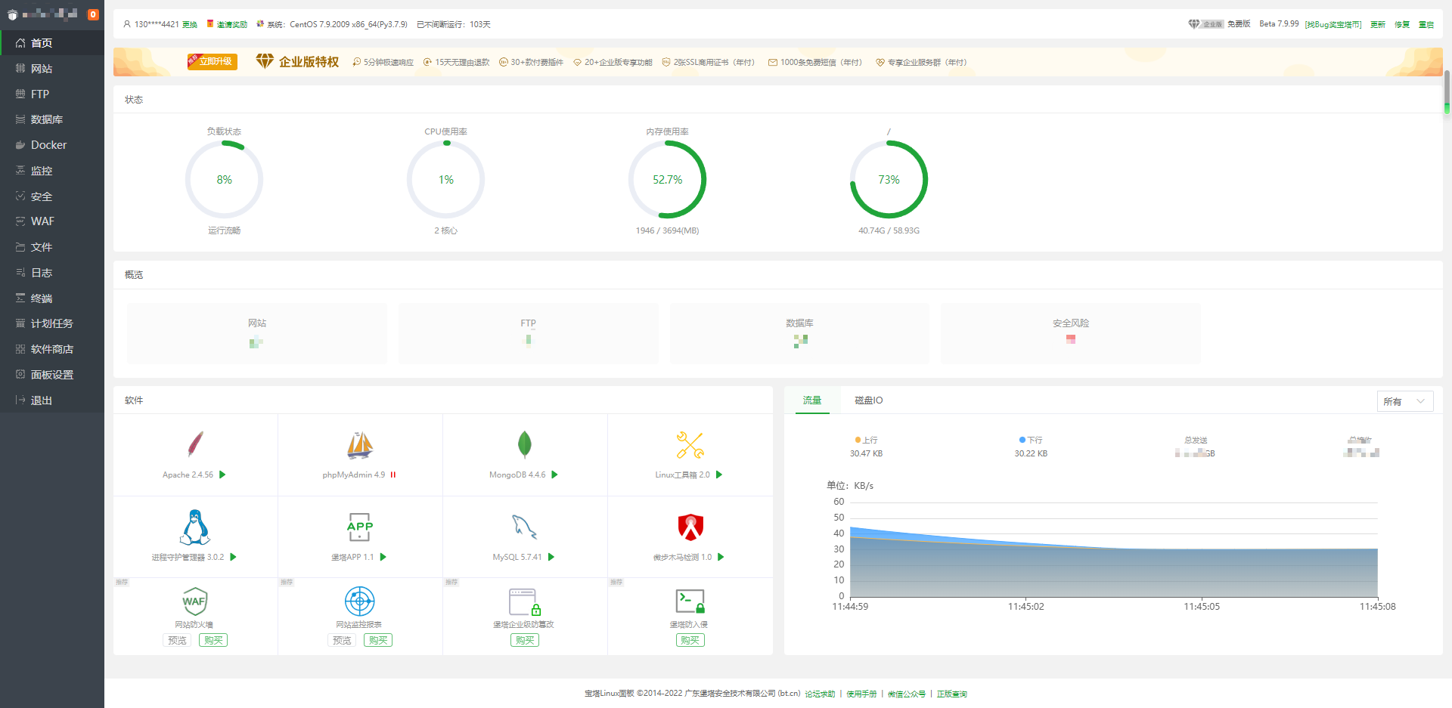
Task: Open the phpMyAdmin 4.9 sailboat icon
Action: pyautogui.click(x=360, y=445)
